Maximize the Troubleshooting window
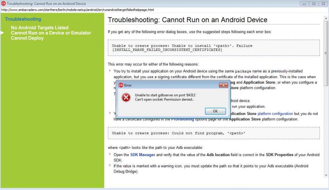This screenshot has width=329, height=190. (314, 4)
